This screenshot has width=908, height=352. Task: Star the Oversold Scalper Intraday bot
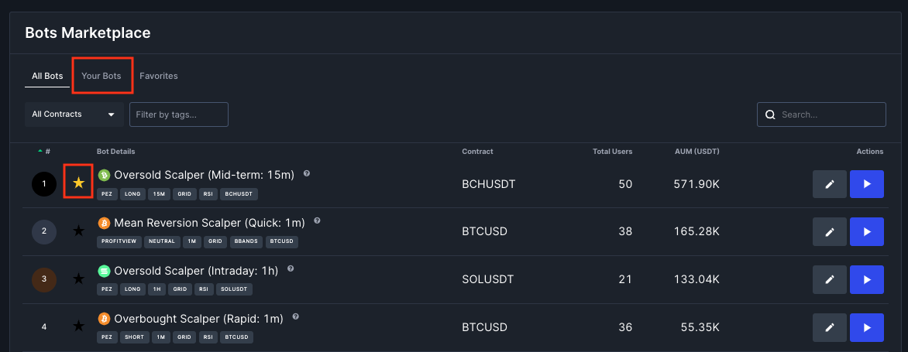coord(78,279)
